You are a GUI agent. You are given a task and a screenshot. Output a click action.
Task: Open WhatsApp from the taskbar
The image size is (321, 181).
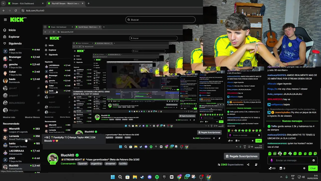(187, 177)
